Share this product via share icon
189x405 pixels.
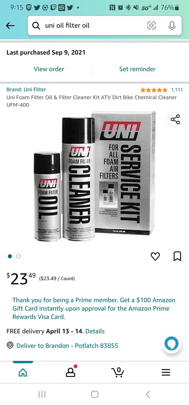[x=175, y=119]
